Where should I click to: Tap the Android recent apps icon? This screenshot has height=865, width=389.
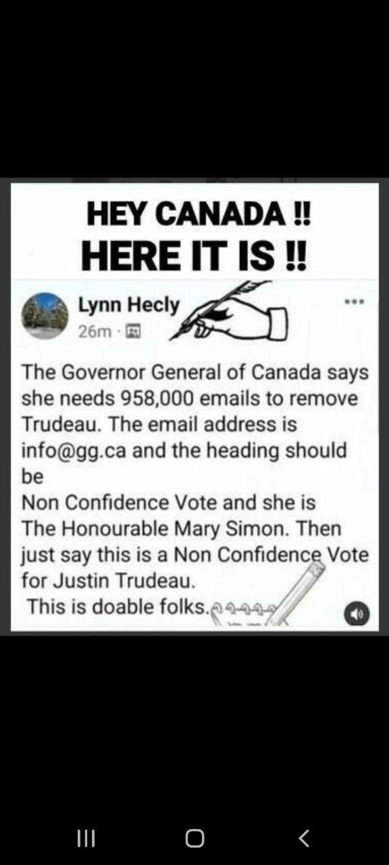(86, 839)
